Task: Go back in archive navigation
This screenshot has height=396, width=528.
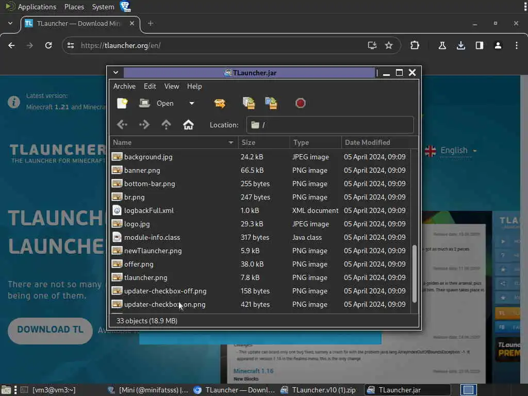Action: (x=122, y=125)
